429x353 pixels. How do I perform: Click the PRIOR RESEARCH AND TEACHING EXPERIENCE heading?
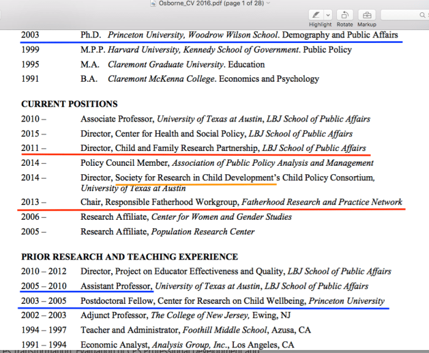tap(129, 257)
